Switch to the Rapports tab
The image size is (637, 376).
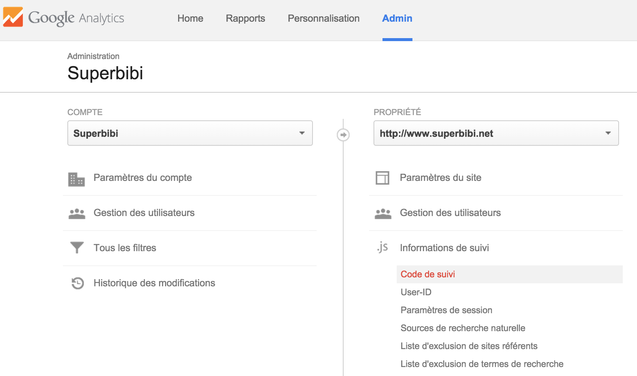tap(246, 18)
